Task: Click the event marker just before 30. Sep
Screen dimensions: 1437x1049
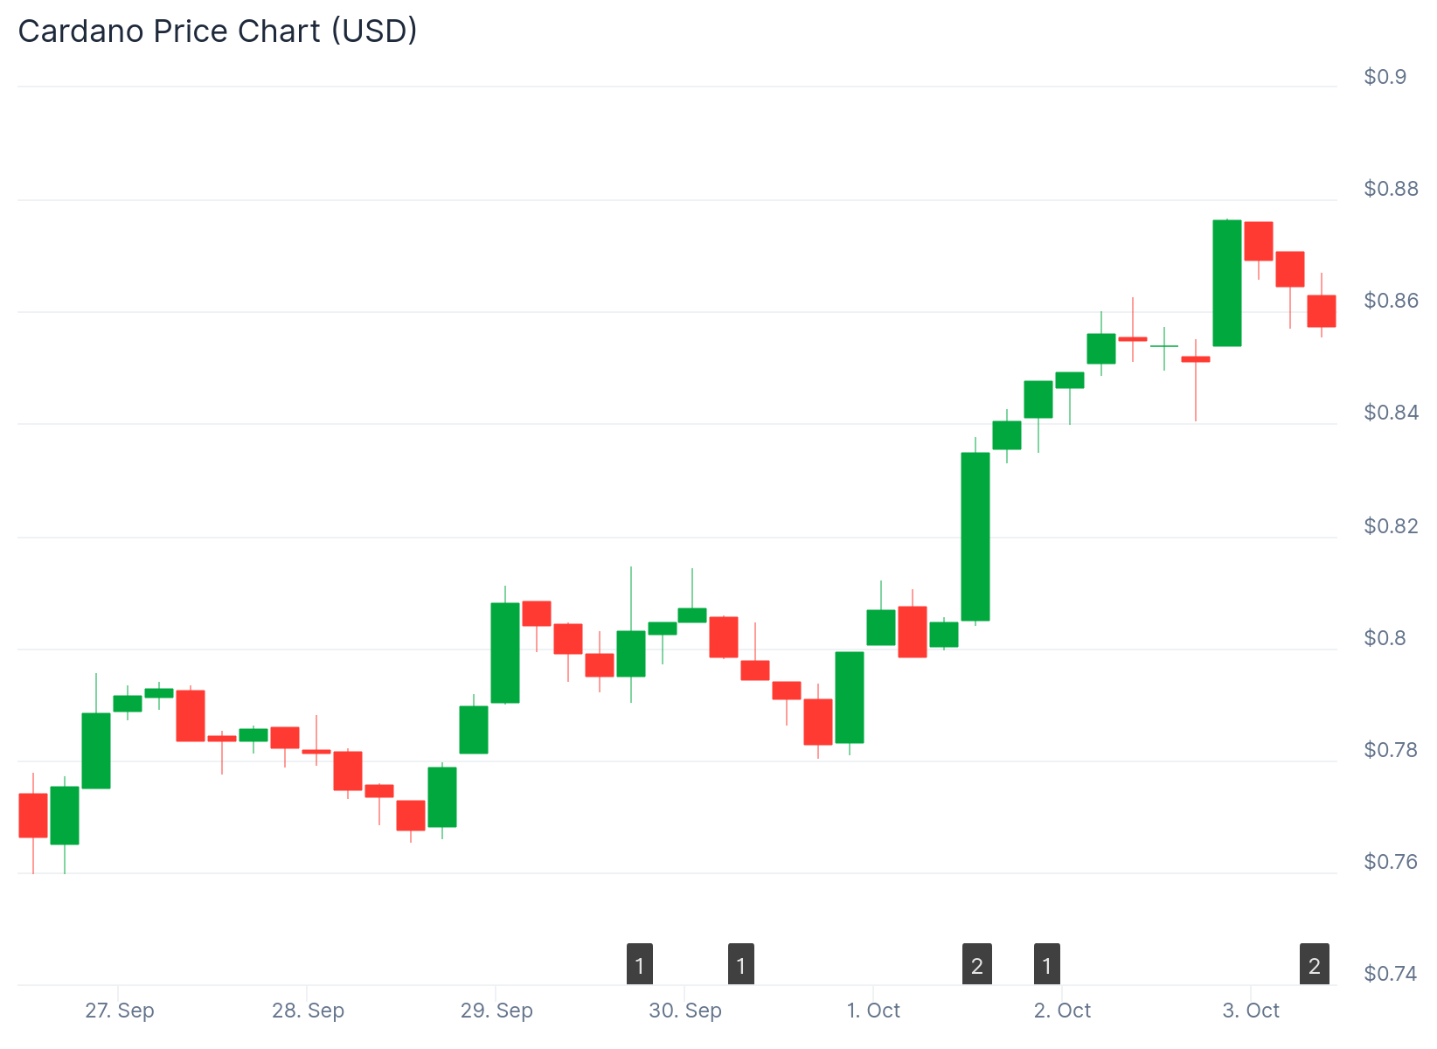Action: pos(640,964)
